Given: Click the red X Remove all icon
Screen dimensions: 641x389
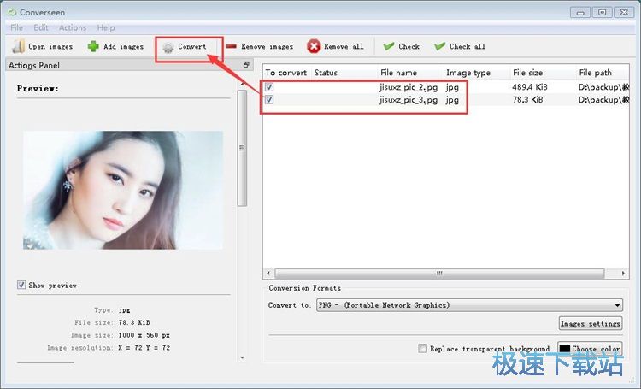Looking at the screenshot, I should tap(314, 46).
